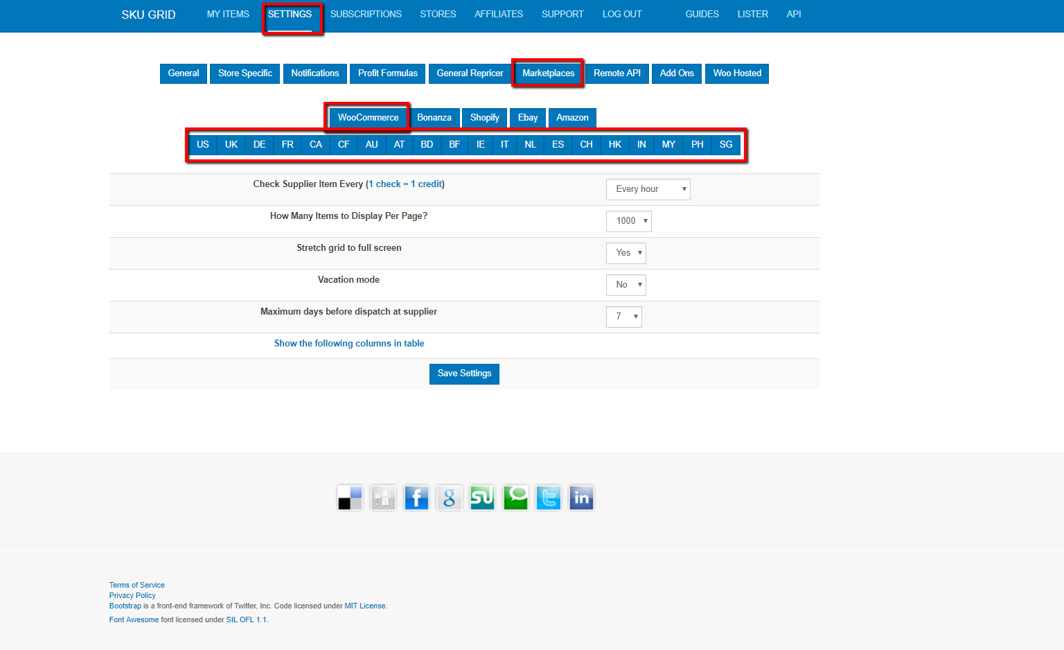Share page on StumbleUpon icon
This screenshot has width=1064, height=650.
click(482, 498)
